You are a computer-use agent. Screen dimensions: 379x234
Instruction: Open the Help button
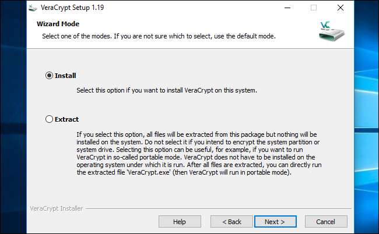(179, 222)
